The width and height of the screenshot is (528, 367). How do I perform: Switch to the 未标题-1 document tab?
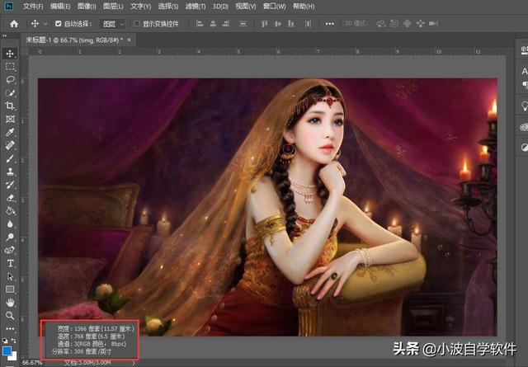click(x=74, y=40)
